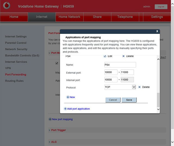174x146 pixels.
Task: Expand the ALG section
Action: click(x=49, y=142)
